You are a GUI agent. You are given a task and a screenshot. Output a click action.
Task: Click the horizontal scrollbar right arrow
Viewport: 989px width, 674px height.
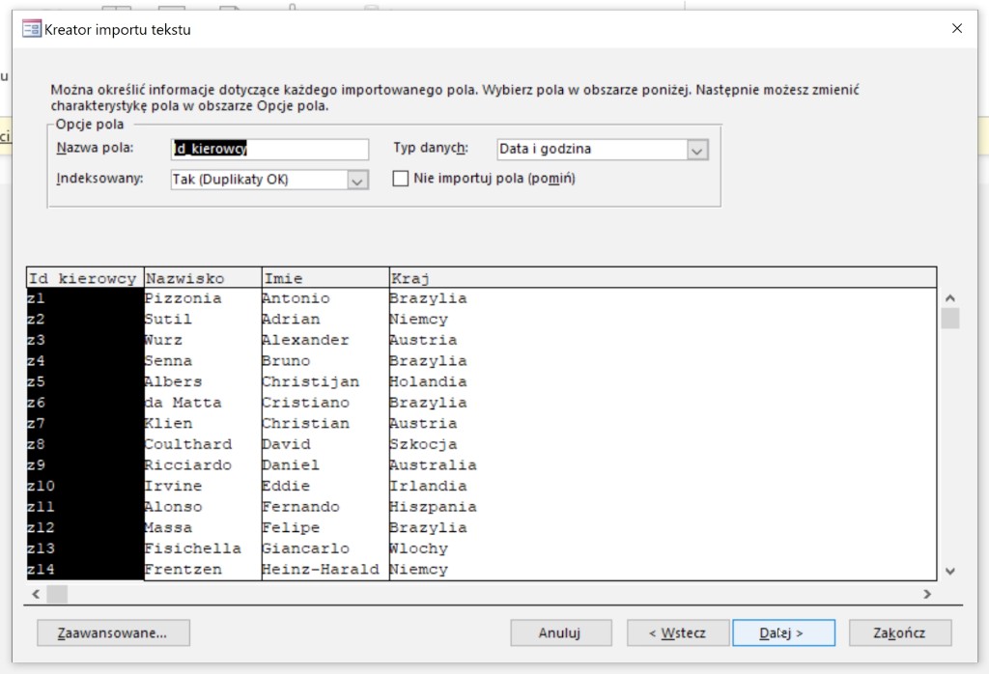pyautogui.click(x=926, y=594)
